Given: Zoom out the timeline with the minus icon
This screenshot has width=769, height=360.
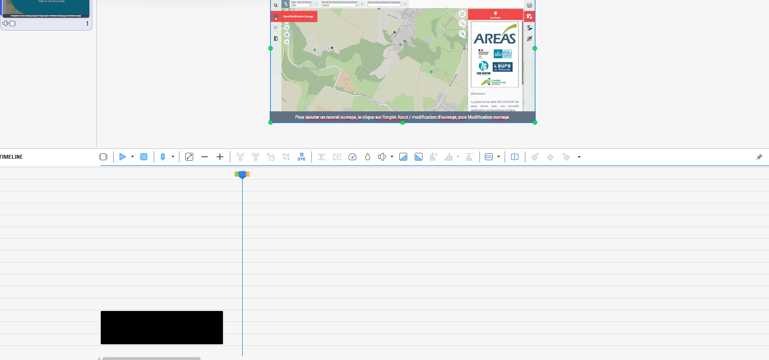Looking at the screenshot, I should click(205, 157).
